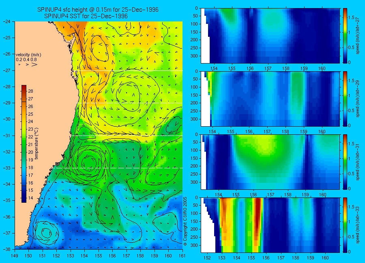The height and width of the screenshot is (263, 365).
Task: Click the '0.5' tick on the lat=-29 colorbar
Action: coord(352,110)
